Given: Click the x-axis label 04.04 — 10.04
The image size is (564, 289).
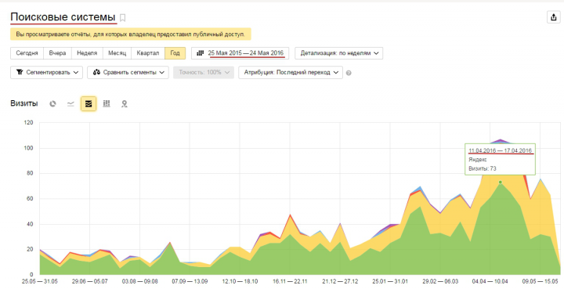Looking at the screenshot, I should [x=490, y=281].
